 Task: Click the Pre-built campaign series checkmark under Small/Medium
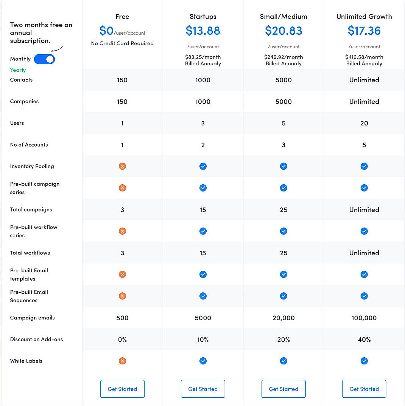pyautogui.click(x=283, y=188)
